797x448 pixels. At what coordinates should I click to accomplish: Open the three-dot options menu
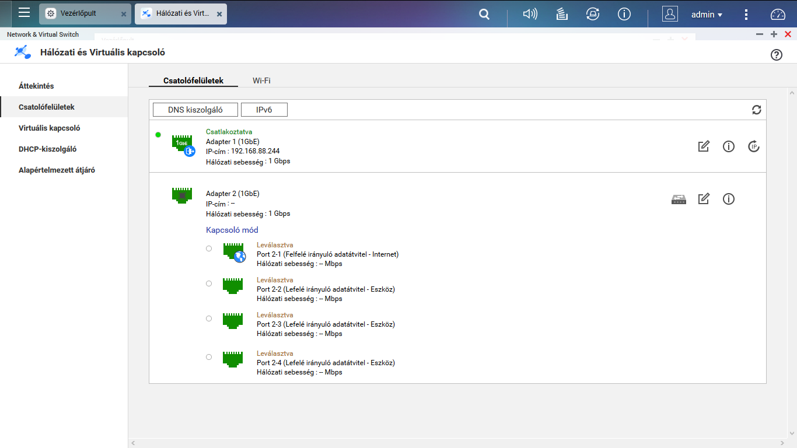[x=746, y=14]
